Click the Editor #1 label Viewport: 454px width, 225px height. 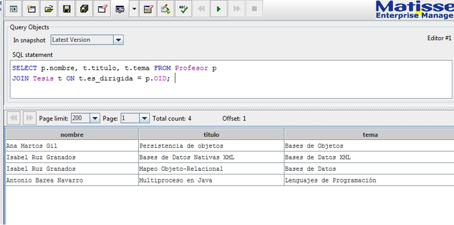coord(439,38)
